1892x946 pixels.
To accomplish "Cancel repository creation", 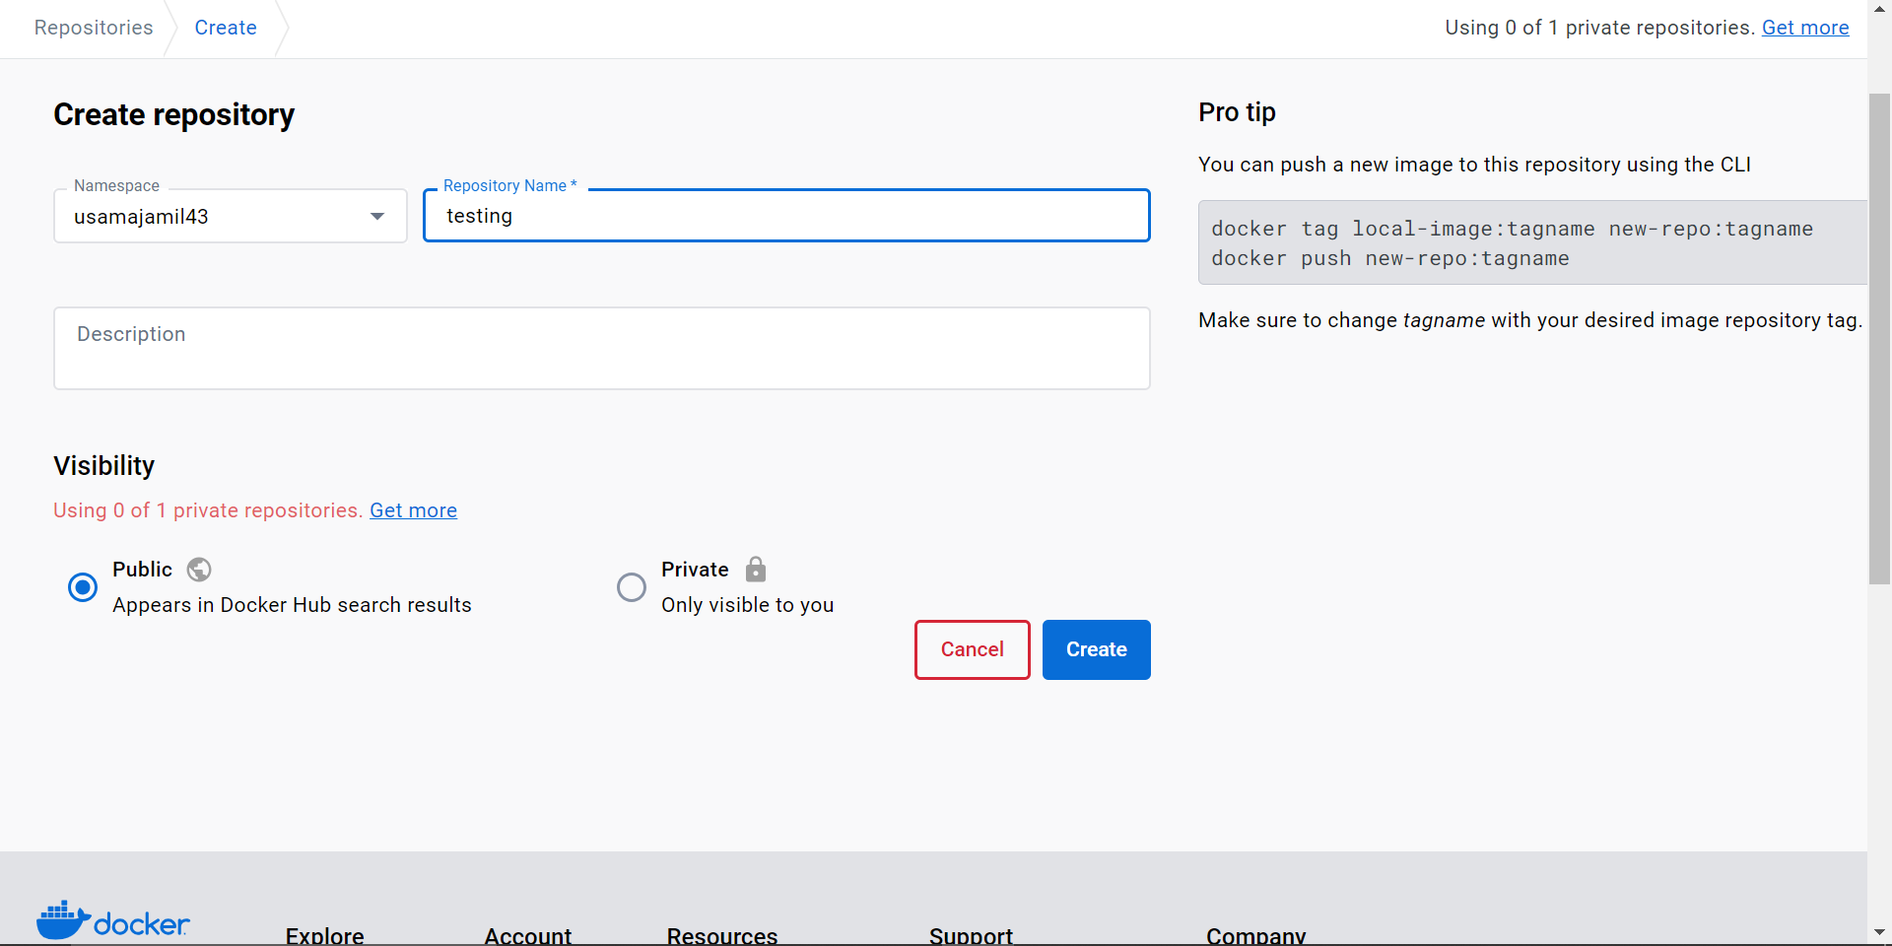I will (x=972, y=649).
